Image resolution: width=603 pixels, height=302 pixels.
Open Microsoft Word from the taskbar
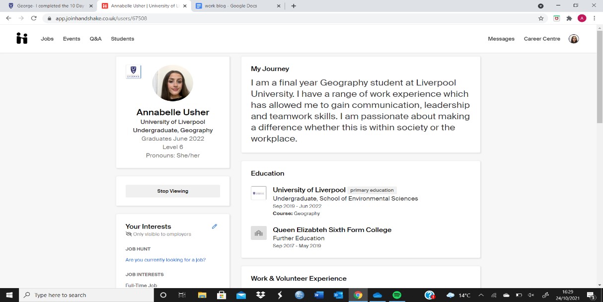click(319, 295)
